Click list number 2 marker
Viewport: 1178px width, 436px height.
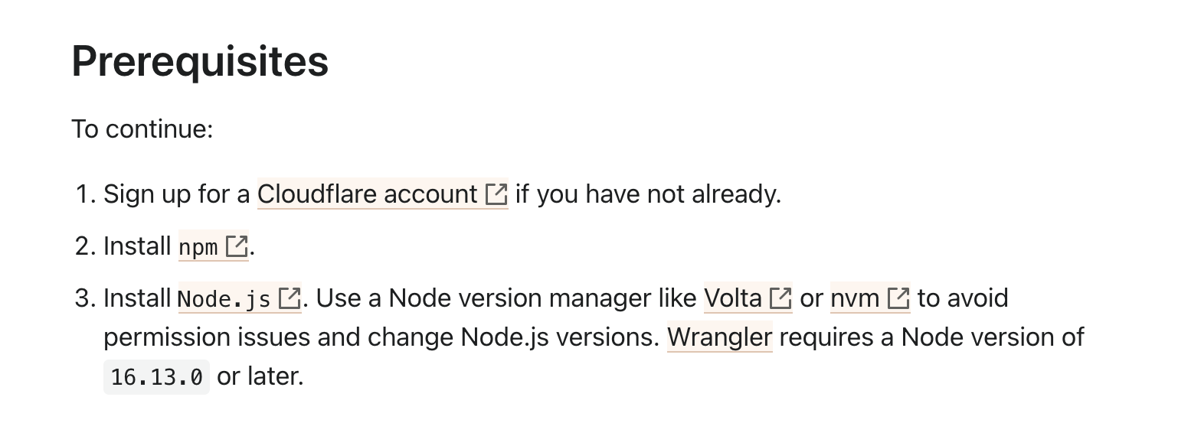(84, 246)
